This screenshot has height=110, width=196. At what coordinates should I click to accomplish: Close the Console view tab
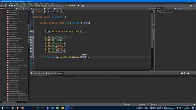coord(63,73)
